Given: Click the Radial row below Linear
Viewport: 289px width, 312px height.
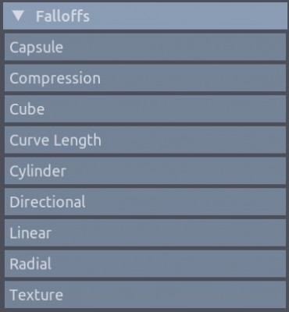Looking at the screenshot, I should point(145,264).
